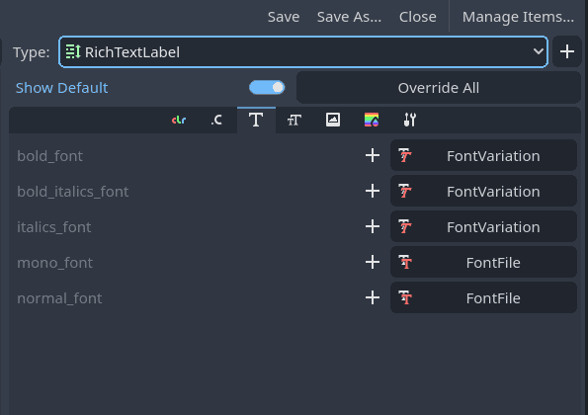Click the chevron arrow of Type selector
The image size is (588, 415).
[x=539, y=51]
